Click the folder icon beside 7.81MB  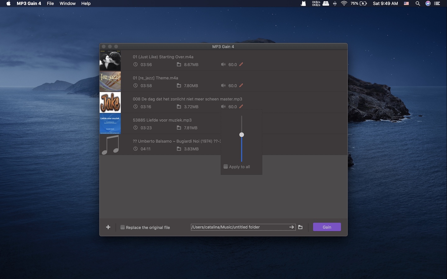179,128
